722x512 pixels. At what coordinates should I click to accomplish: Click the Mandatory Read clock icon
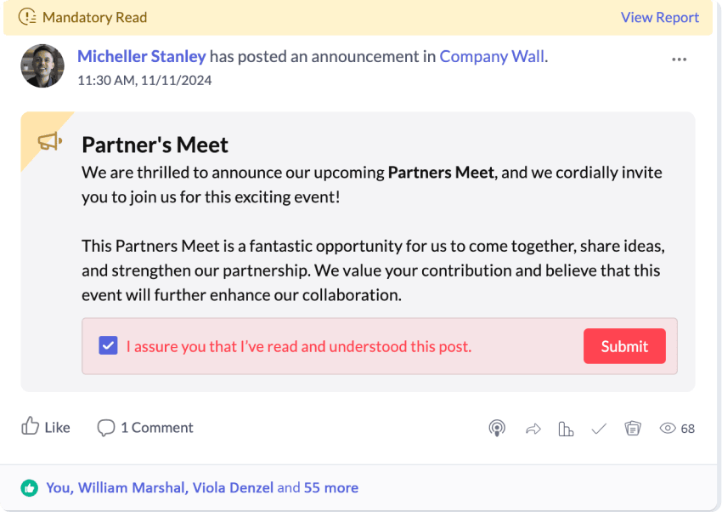[27, 17]
